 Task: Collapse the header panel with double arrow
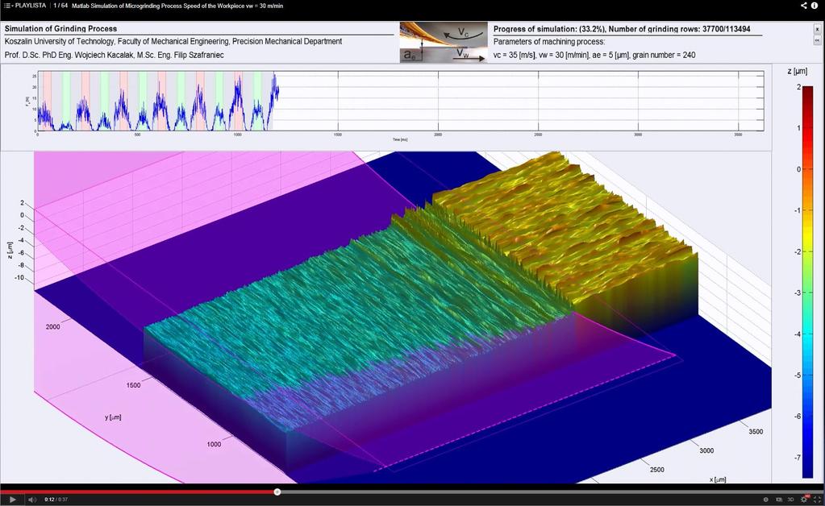(817, 40)
